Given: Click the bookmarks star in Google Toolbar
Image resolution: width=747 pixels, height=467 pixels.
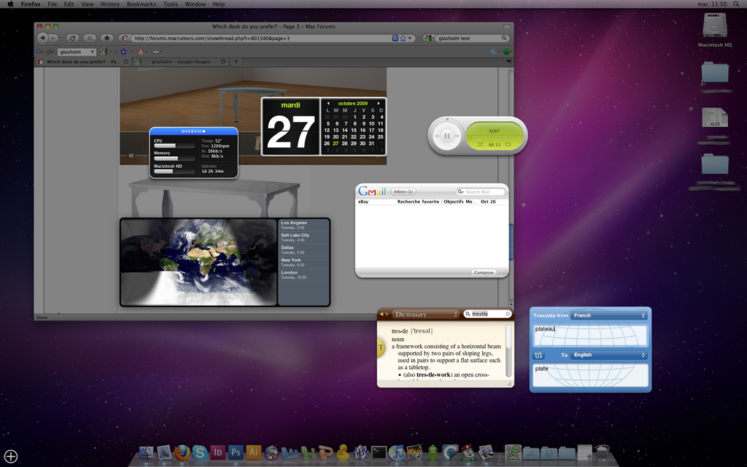Looking at the screenshot, I should [123, 52].
